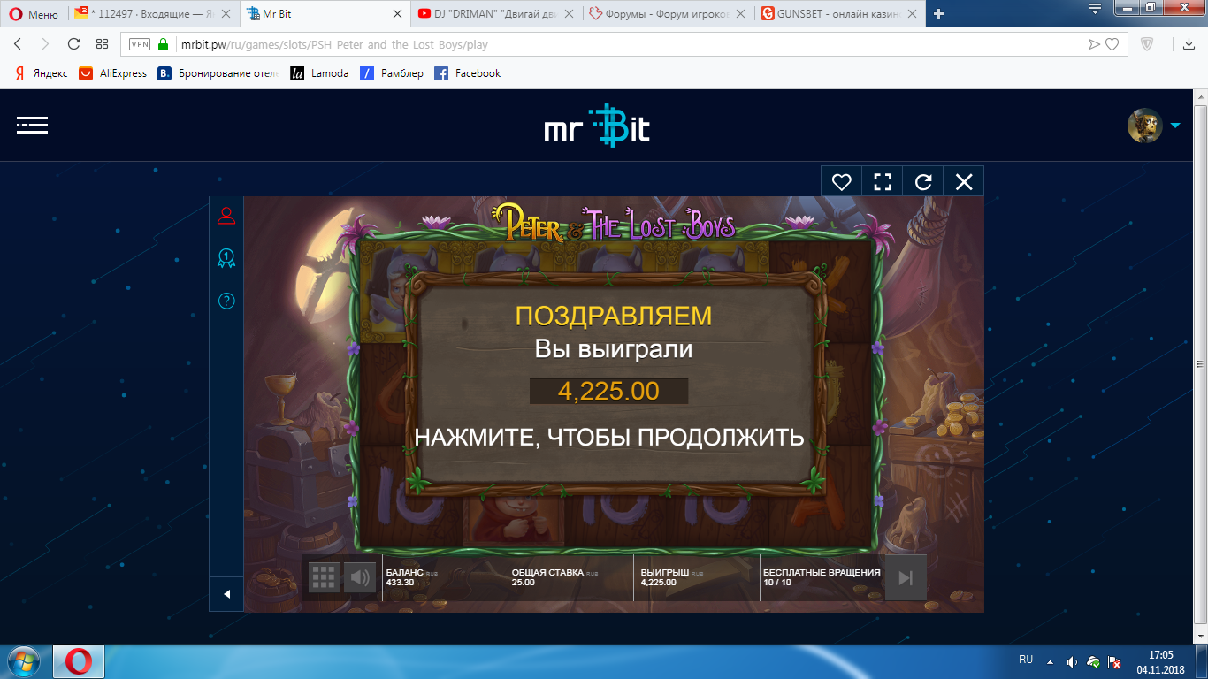Screen dimensions: 1208x679
Task: Click 'Нажмите, чтобы продолжить' to continue
Action: (608, 437)
